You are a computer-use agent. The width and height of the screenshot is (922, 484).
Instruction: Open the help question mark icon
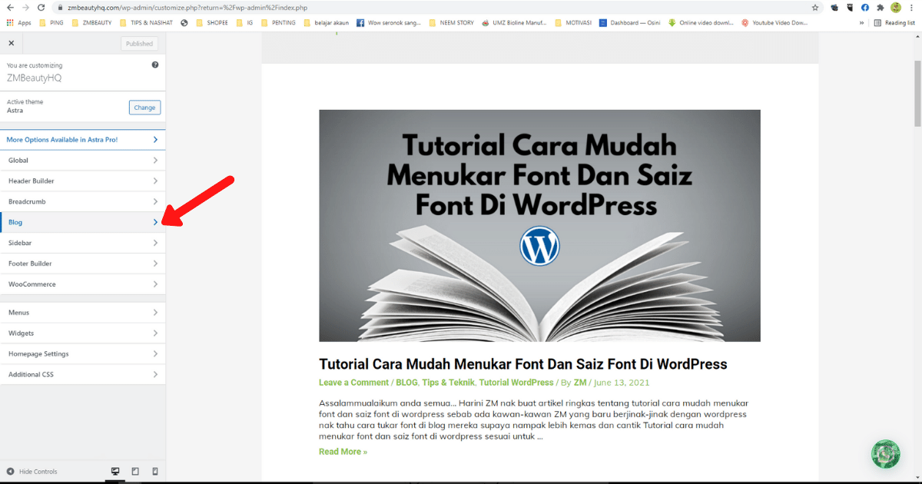click(155, 65)
